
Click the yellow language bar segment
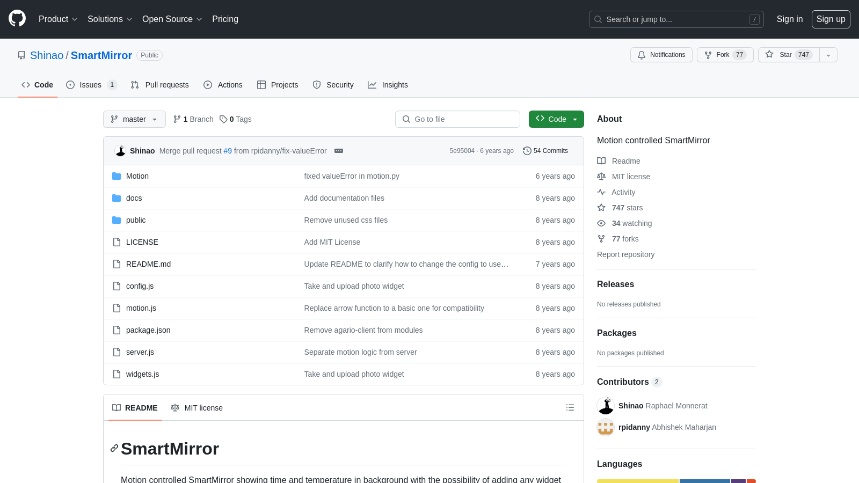[638, 481]
